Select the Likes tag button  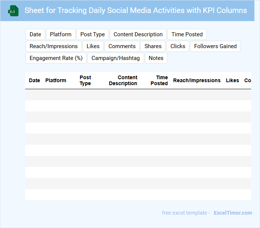pos(93,46)
